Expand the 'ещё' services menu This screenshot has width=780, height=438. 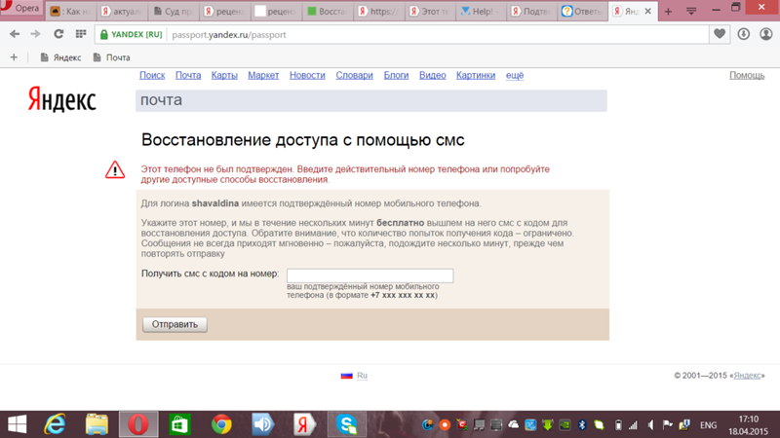pyautogui.click(x=515, y=75)
